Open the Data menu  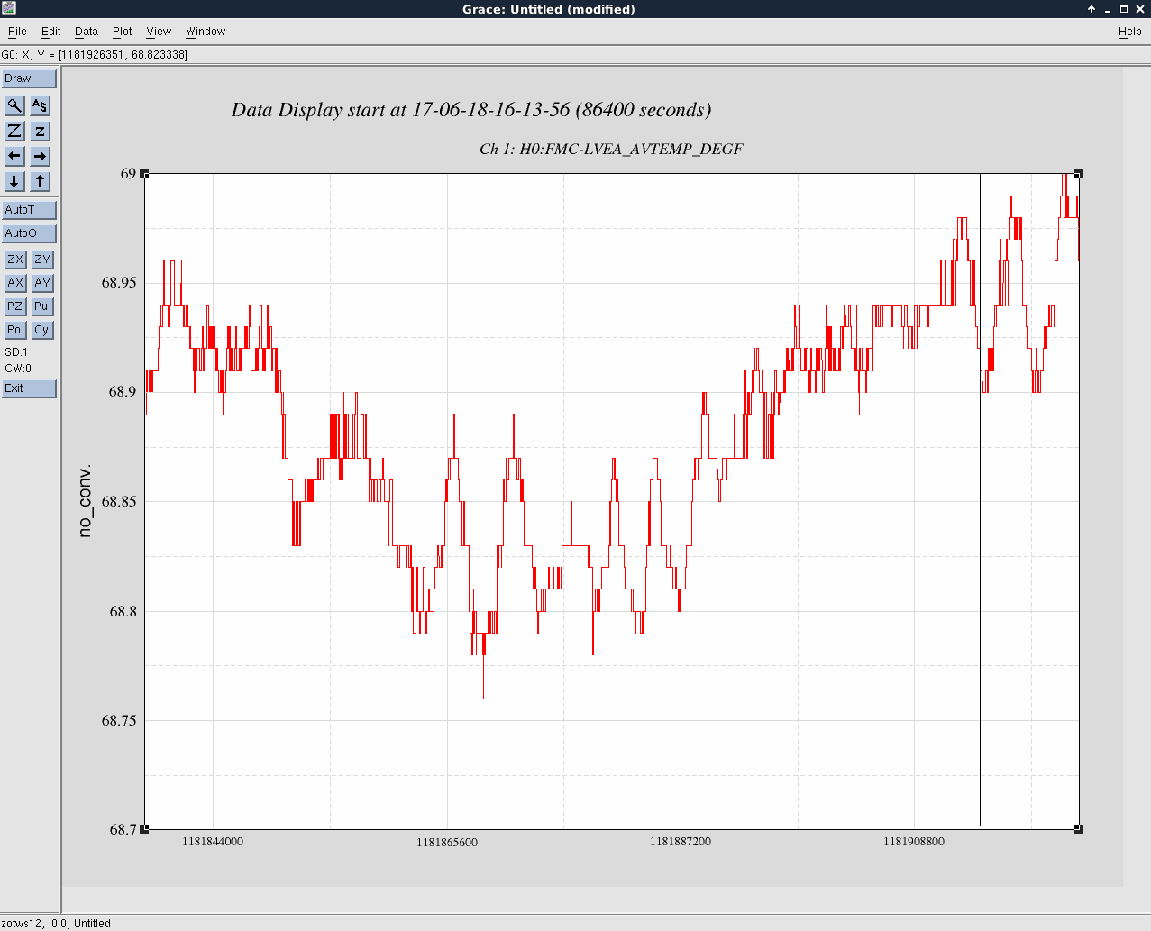point(87,32)
